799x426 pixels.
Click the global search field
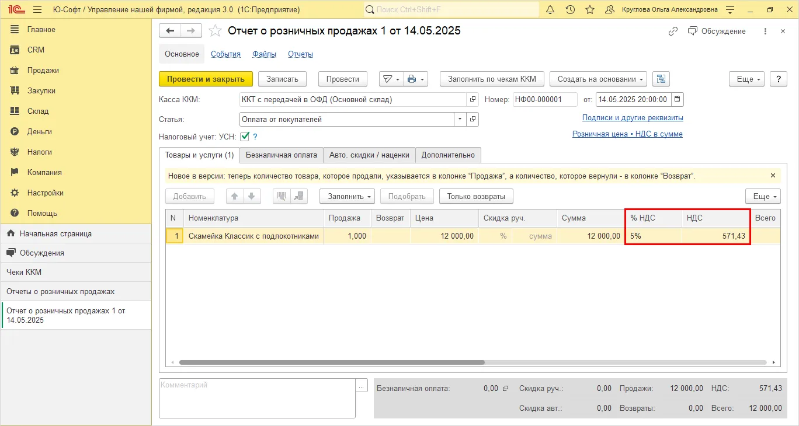[x=451, y=10]
